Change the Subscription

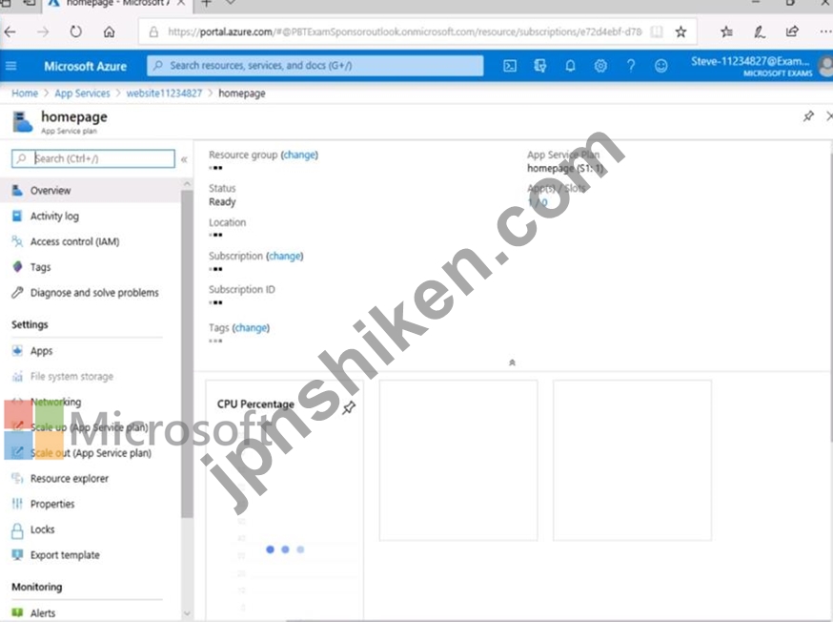click(x=285, y=256)
